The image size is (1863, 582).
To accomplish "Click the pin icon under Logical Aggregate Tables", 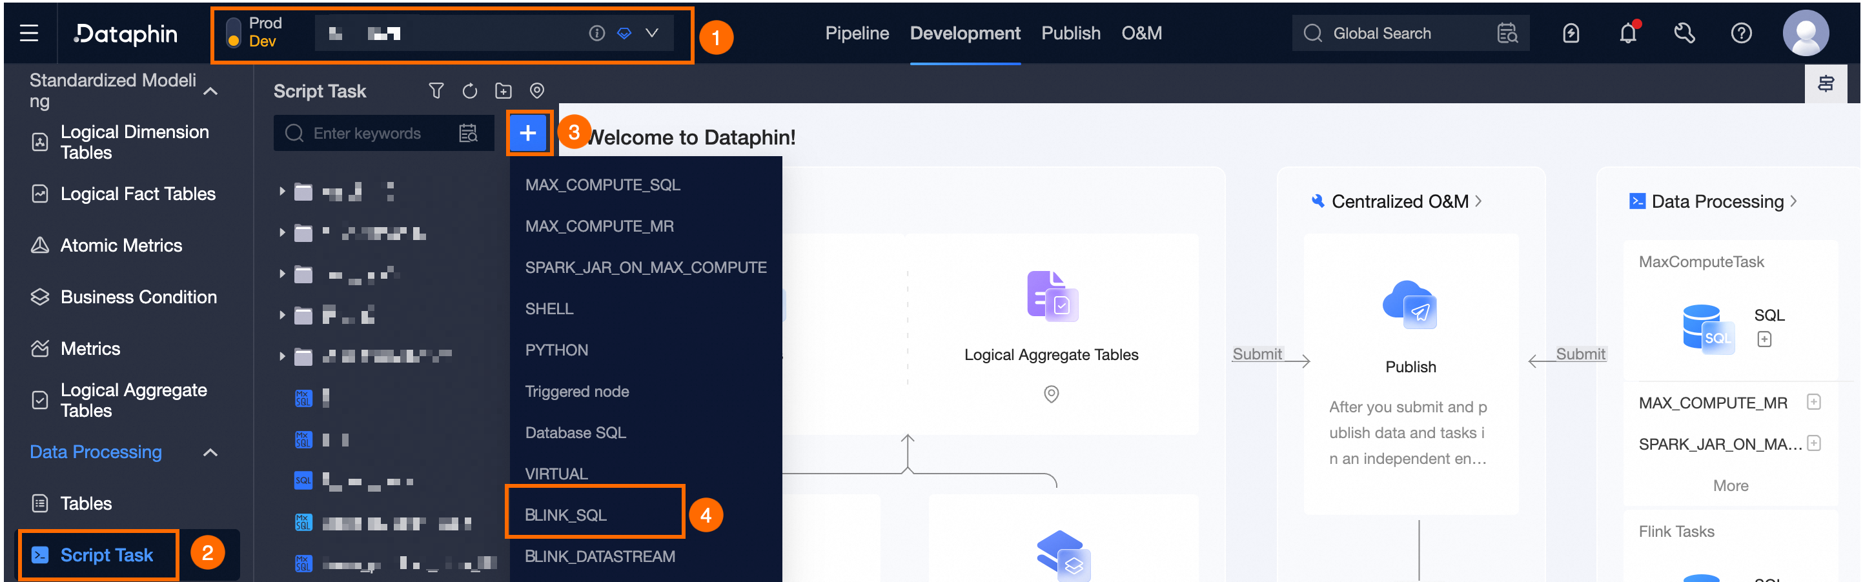I will pos(1051,394).
